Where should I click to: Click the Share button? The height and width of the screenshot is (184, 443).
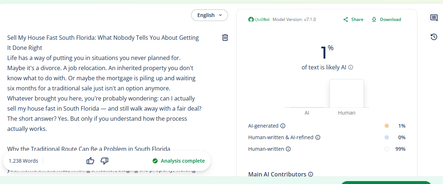pyautogui.click(x=353, y=20)
